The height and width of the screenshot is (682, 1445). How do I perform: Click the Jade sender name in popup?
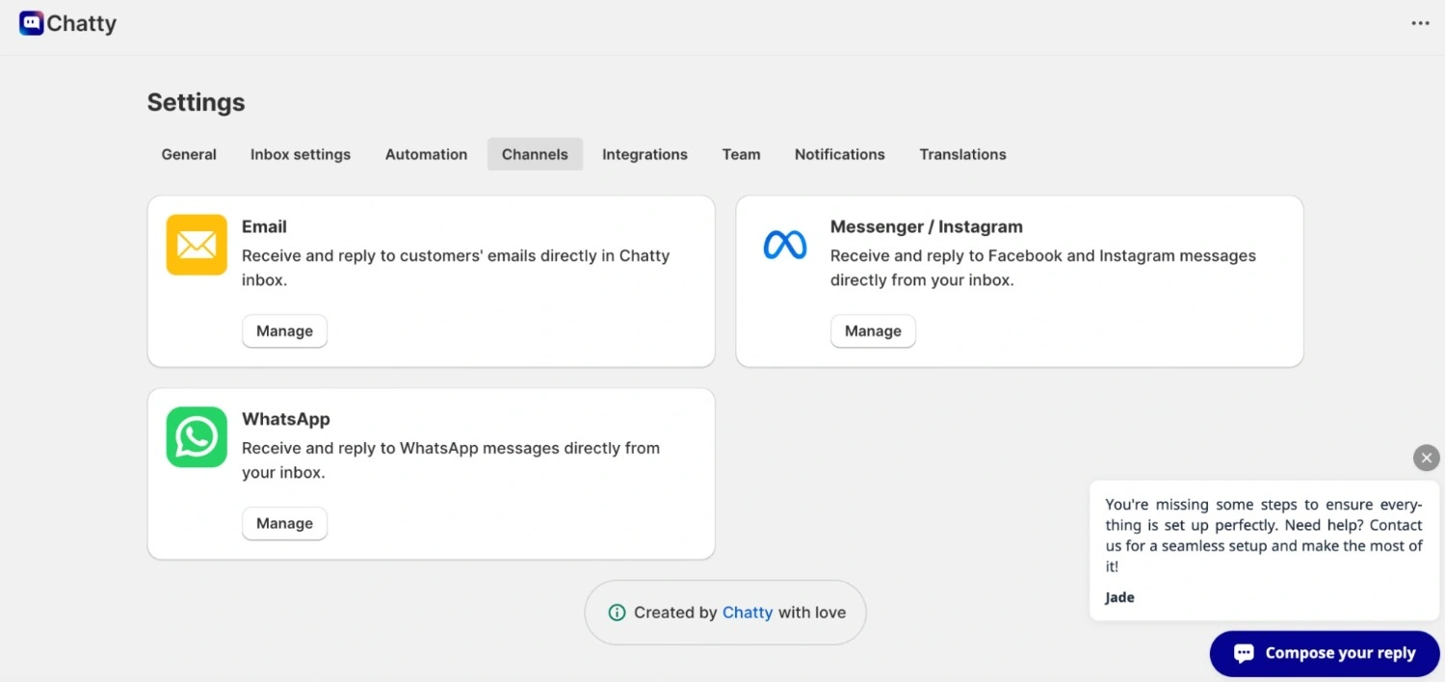pos(1119,597)
